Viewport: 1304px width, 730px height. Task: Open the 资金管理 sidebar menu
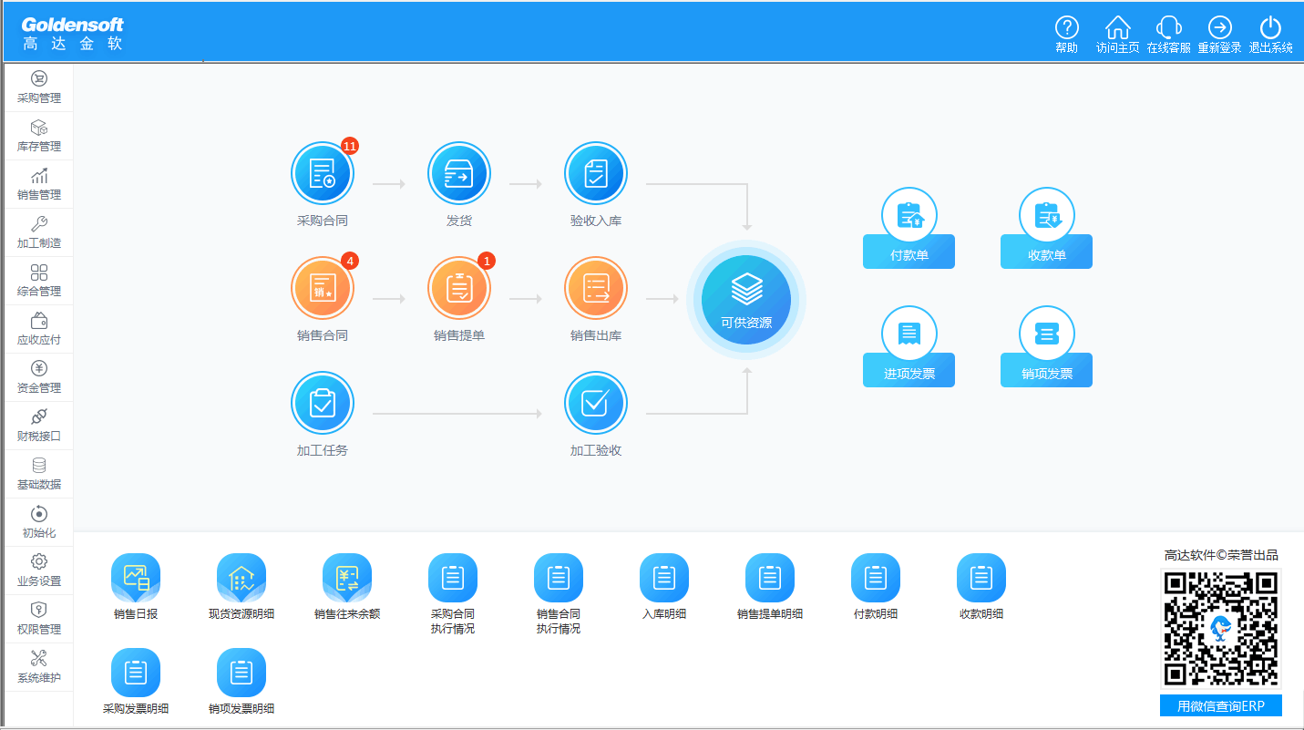[39, 377]
